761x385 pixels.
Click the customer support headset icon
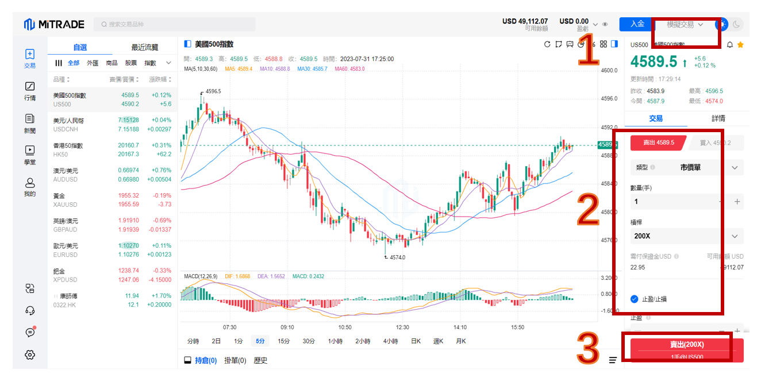click(30, 310)
